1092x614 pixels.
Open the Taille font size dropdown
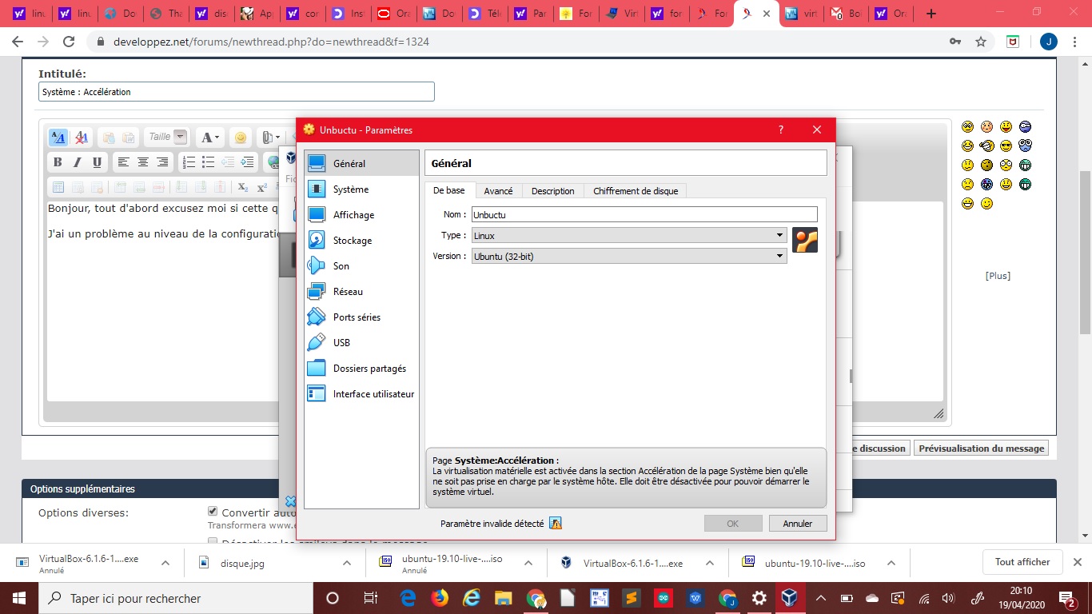pyautogui.click(x=167, y=137)
